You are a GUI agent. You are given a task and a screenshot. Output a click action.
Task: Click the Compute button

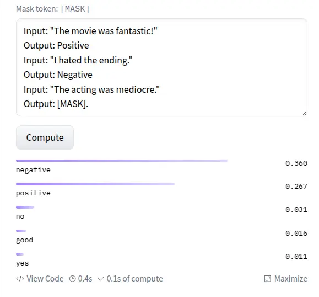pyautogui.click(x=45, y=137)
